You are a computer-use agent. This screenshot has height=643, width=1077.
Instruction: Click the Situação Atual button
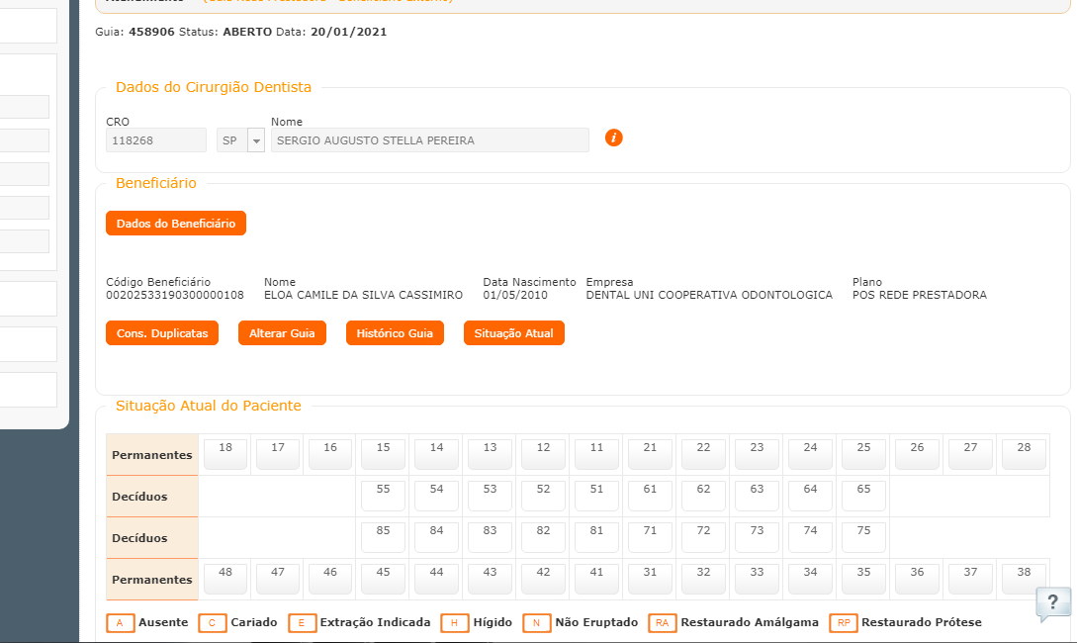click(514, 333)
